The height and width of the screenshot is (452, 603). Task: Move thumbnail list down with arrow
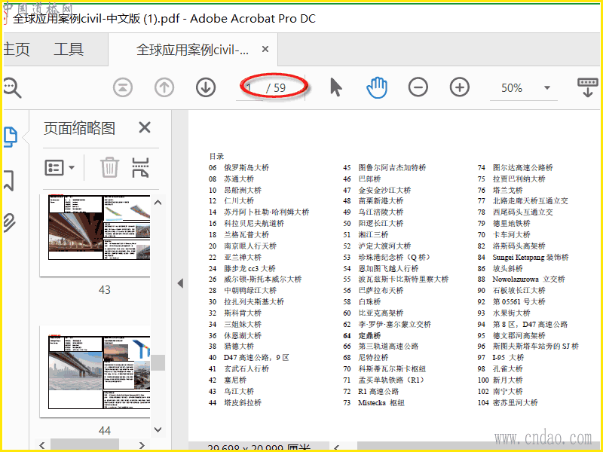[158, 429]
